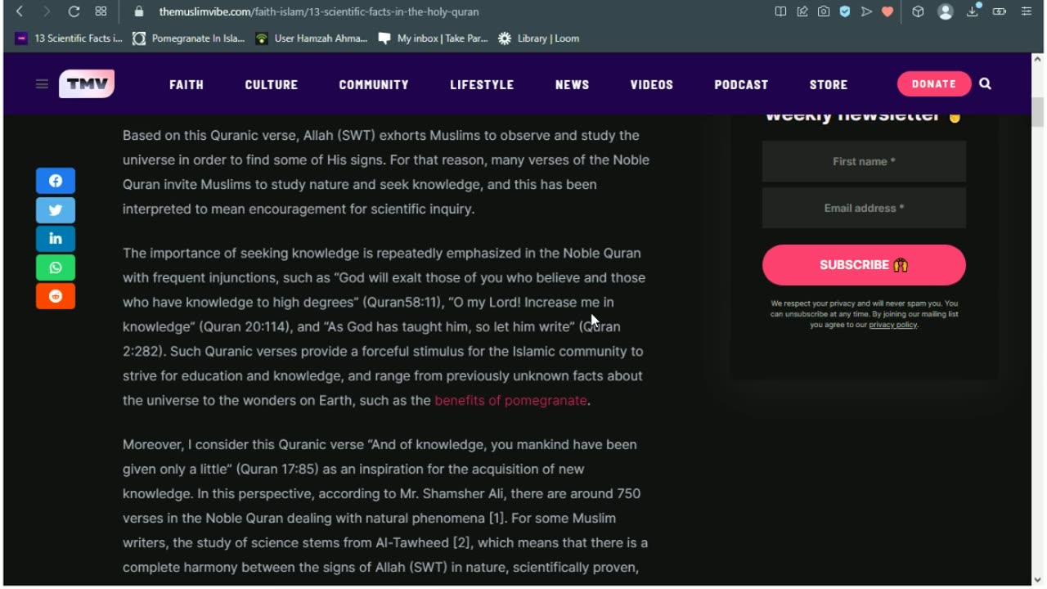Go back with the browser back arrow
1047x589 pixels.
point(20,11)
